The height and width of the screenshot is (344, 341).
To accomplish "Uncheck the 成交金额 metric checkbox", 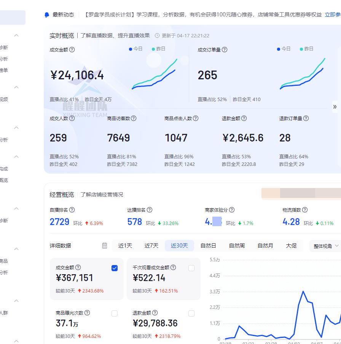I will click(115, 268).
